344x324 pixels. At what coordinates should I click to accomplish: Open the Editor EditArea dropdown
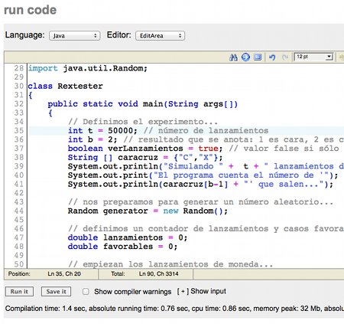160,36
